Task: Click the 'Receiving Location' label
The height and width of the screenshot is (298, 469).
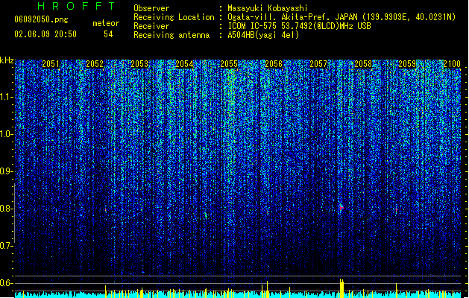Action: (174, 17)
